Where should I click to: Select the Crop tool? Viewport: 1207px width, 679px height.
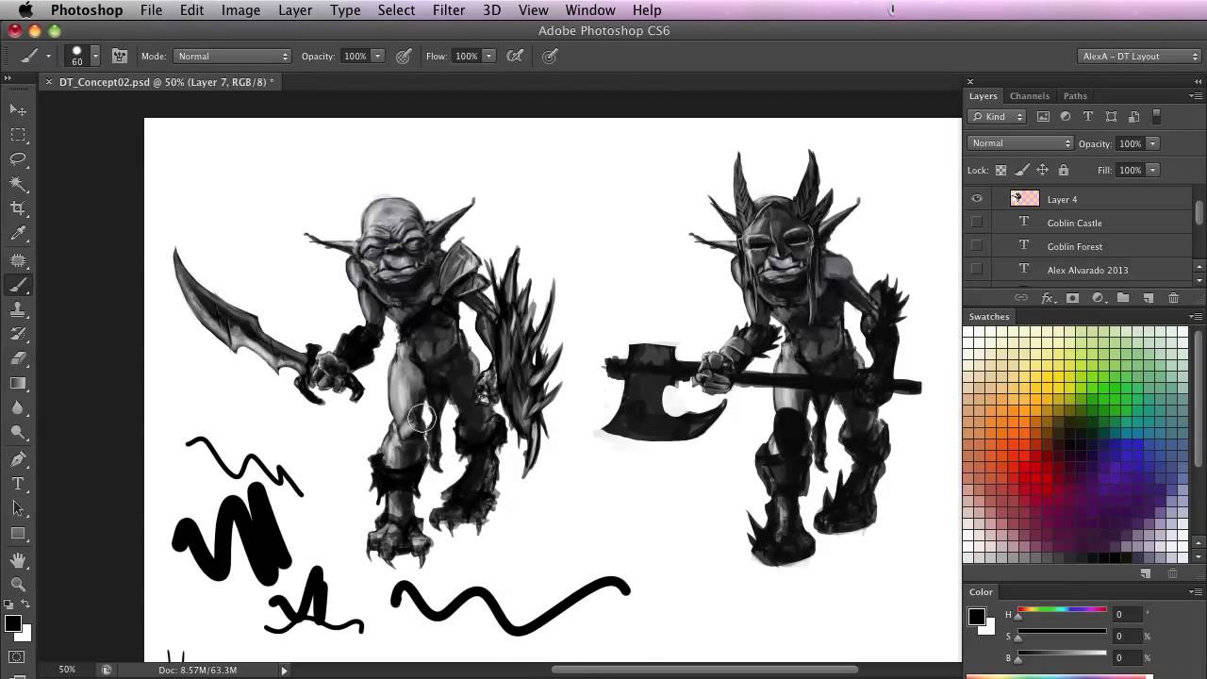(x=18, y=208)
